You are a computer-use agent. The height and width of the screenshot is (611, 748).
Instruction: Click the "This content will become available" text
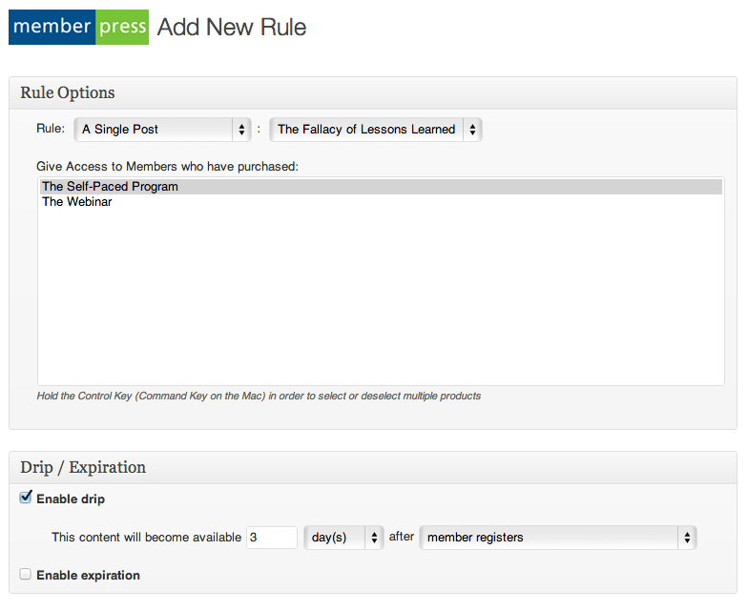tap(146, 538)
